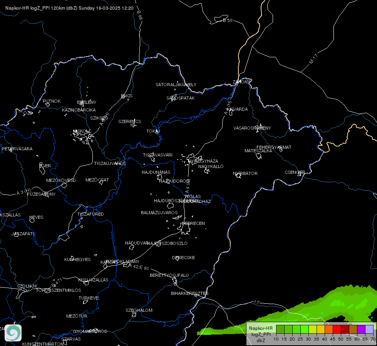Click the TISZAVASVÁRI town label
Viewport: 377px width, 346px height.
click(x=158, y=155)
